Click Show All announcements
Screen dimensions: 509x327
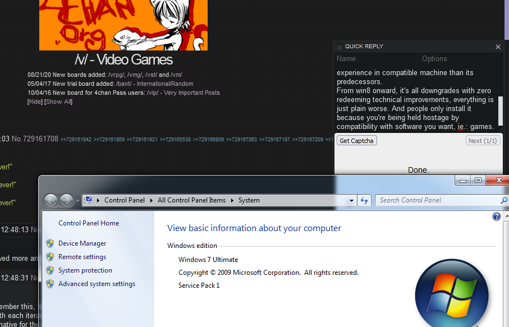tap(58, 102)
